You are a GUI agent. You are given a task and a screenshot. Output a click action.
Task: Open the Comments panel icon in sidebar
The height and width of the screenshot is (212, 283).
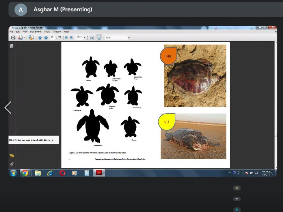12,156
